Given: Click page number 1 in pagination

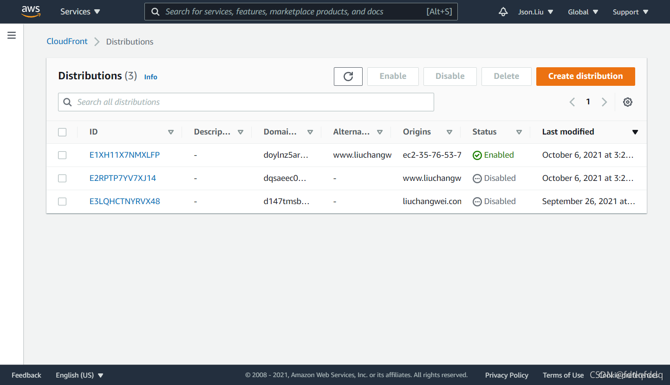Looking at the screenshot, I should click(588, 102).
